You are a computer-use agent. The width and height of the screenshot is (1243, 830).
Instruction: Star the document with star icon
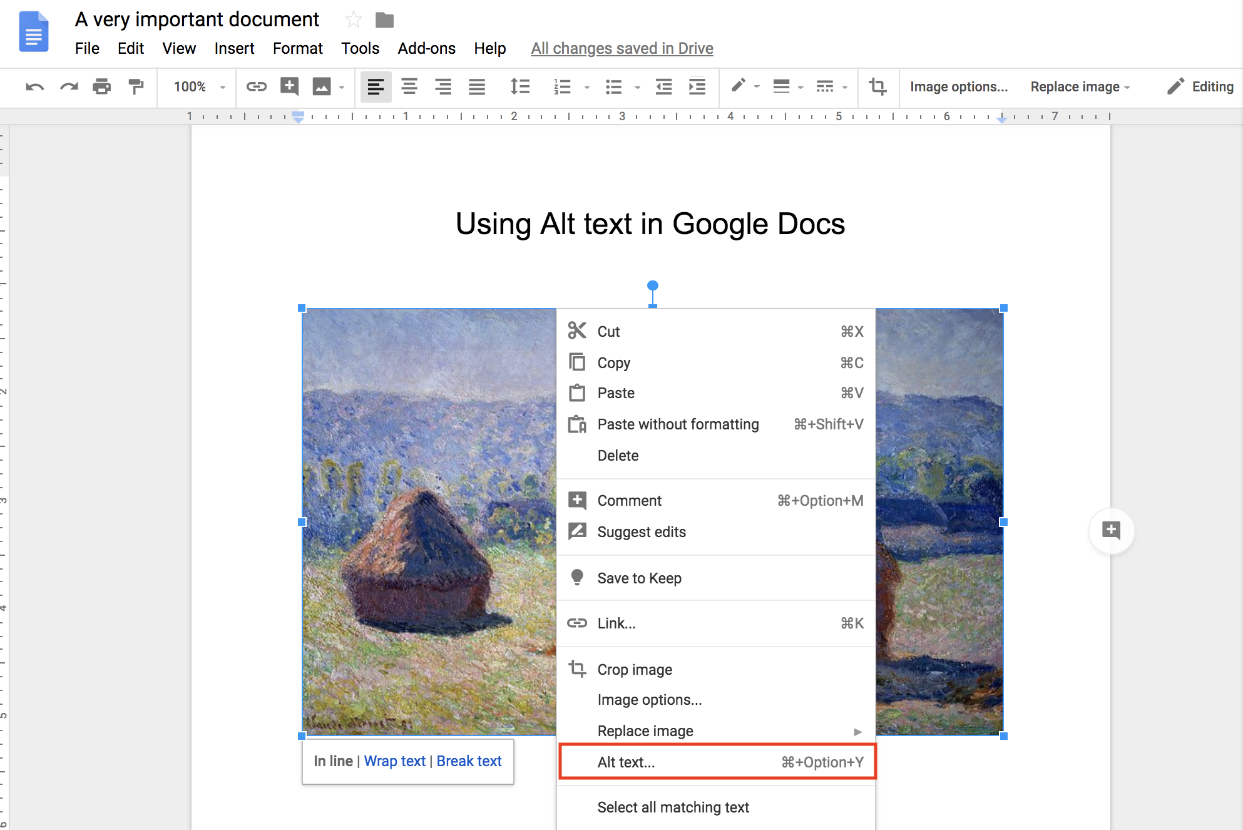pyautogui.click(x=354, y=20)
